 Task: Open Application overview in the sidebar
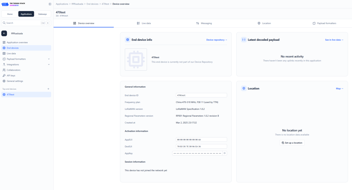pos(26,42)
